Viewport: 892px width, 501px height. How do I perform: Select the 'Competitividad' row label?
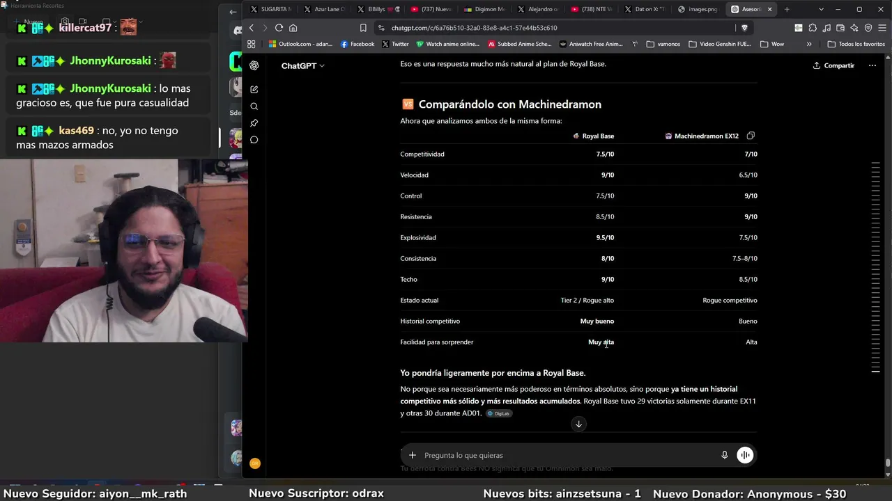(422, 154)
